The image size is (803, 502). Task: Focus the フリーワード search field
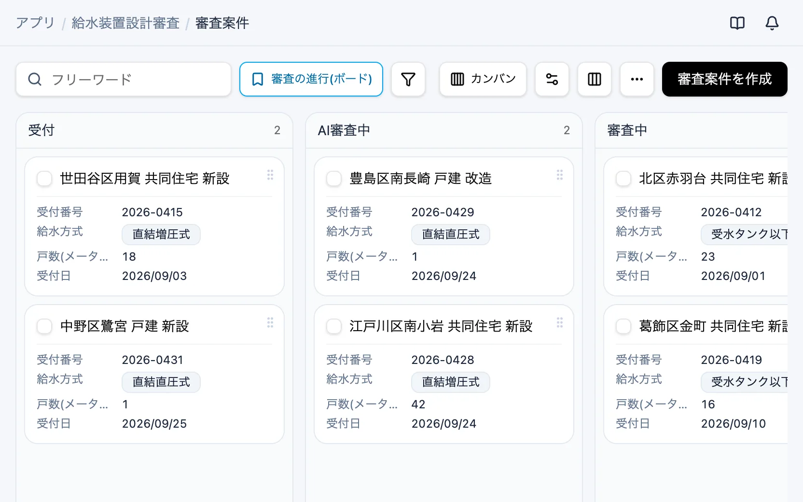click(x=124, y=79)
